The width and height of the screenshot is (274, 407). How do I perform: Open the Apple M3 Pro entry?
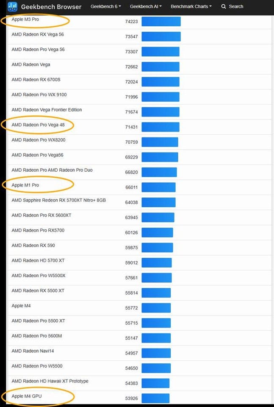click(x=25, y=20)
